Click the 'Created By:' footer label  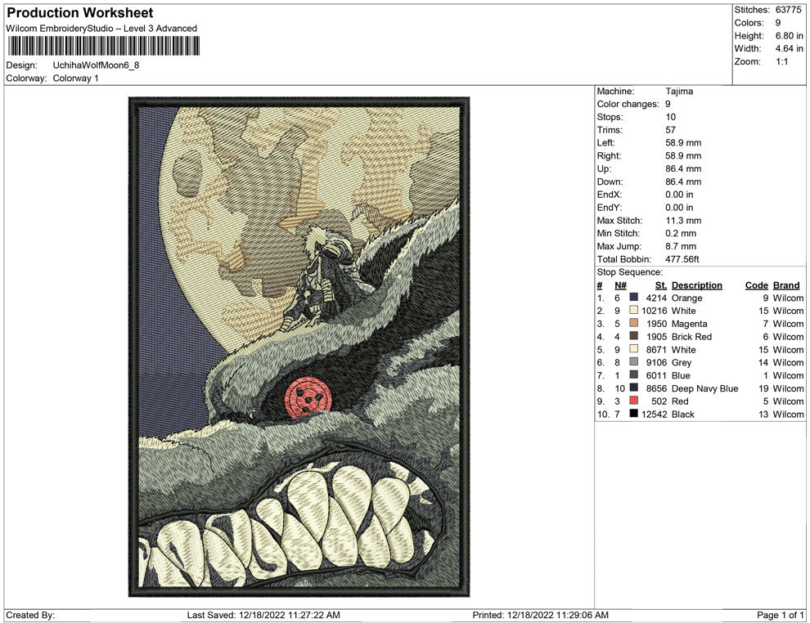click(x=30, y=615)
